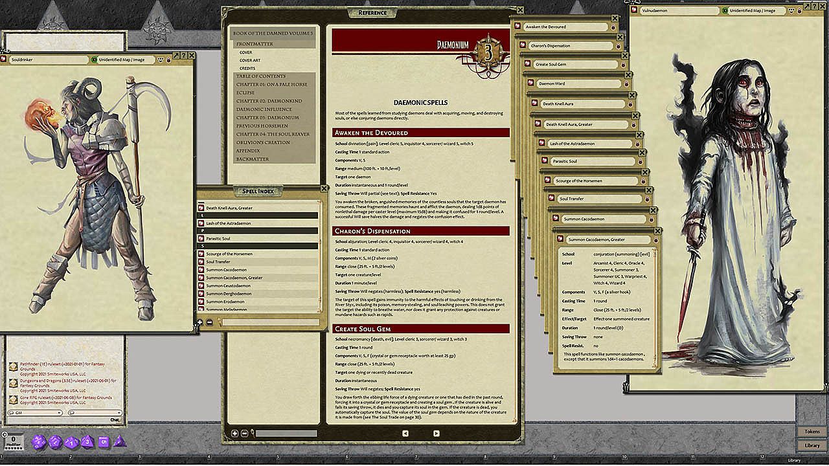Click the Souldrinker name field
This screenshot has height=466, width=829.
point(49,60)
